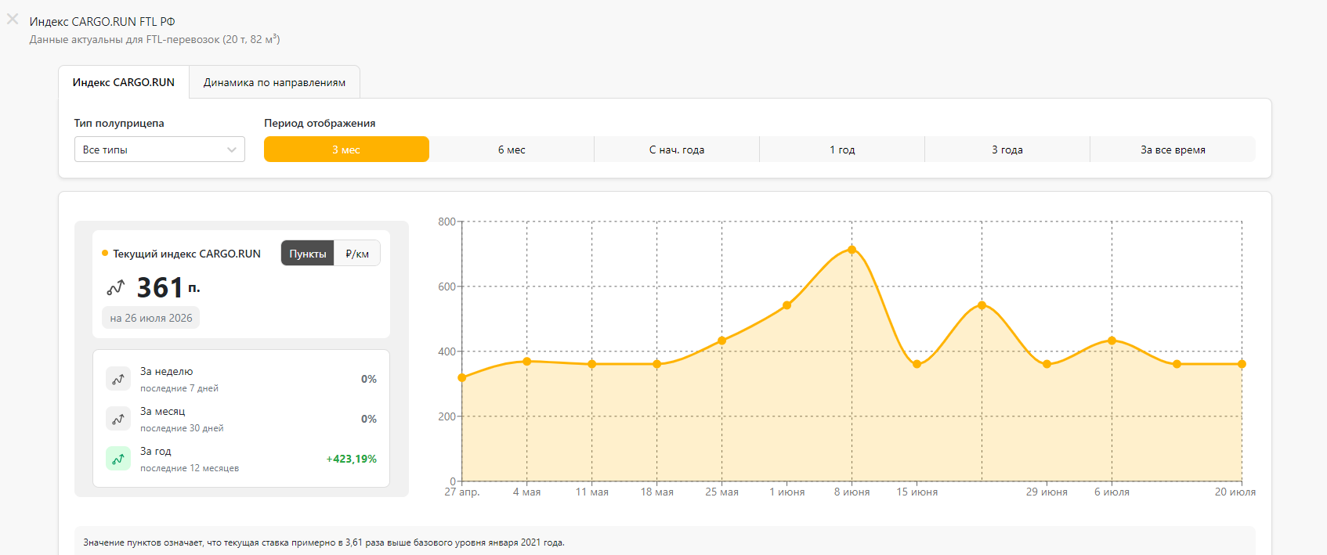Click the 20 июля data point on the chart
The image size is (1327, 555).
point(1242,364)
